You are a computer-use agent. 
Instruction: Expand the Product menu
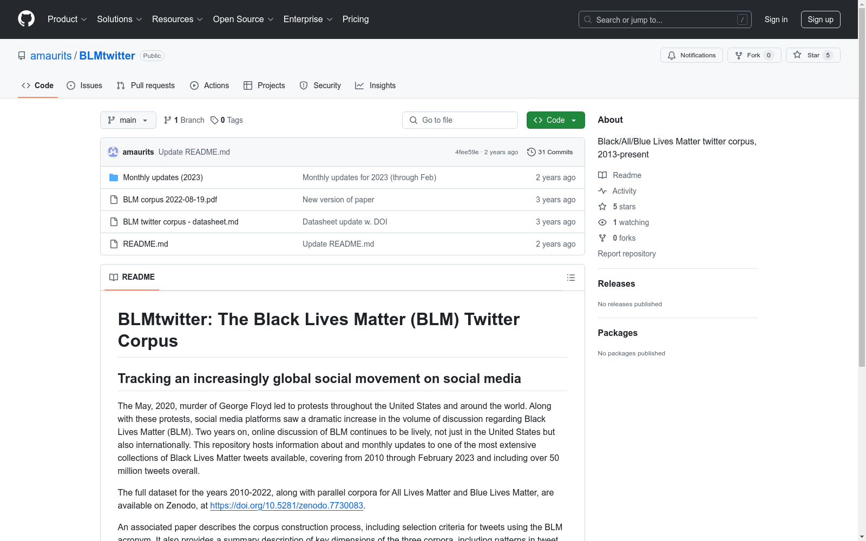pyautogui.click(x=67, y=19)
